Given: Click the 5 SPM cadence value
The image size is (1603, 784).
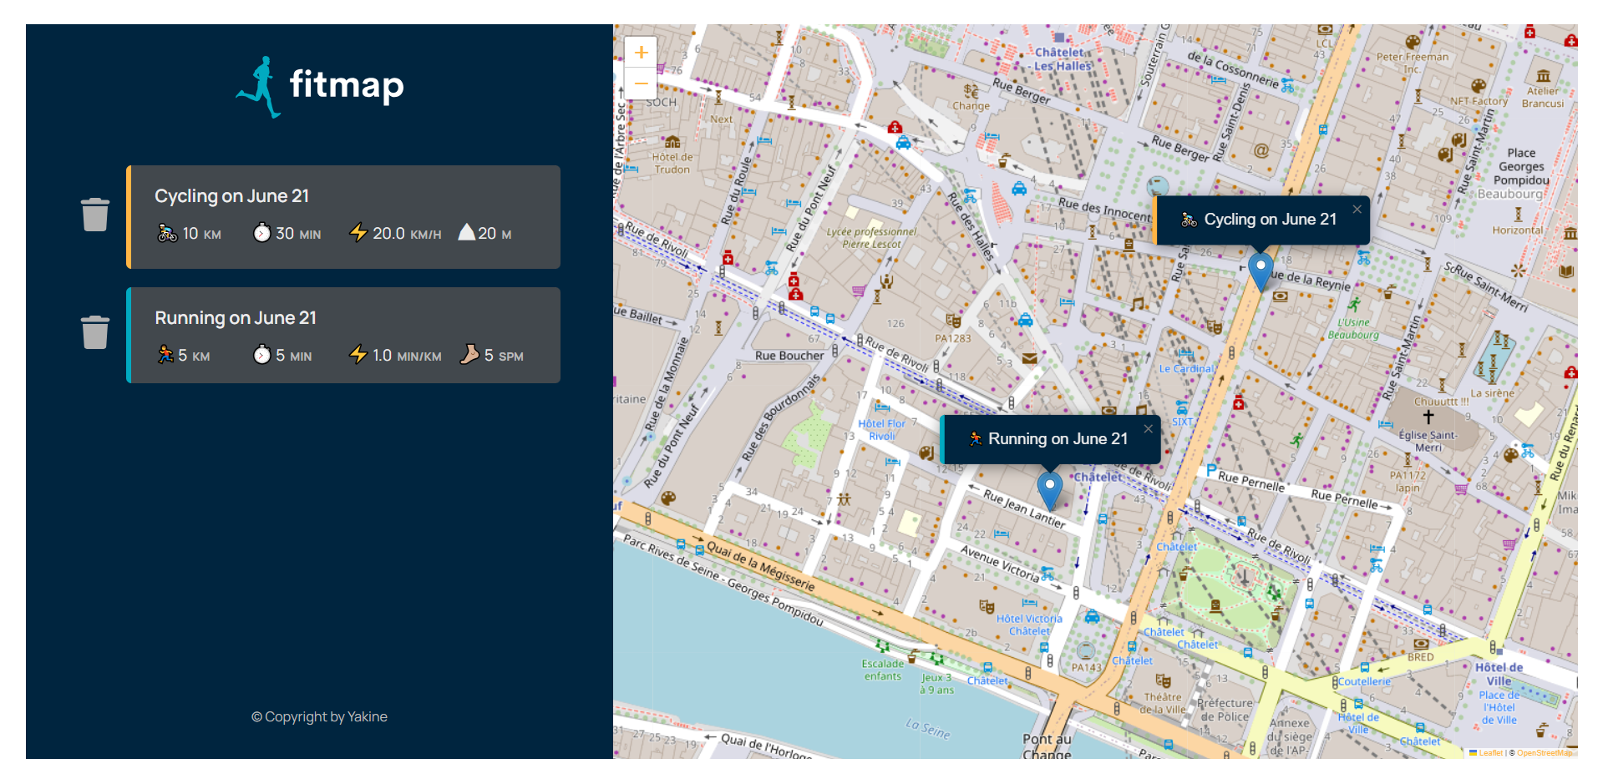Looking at the screenshot, I should [x=504, y=356].
